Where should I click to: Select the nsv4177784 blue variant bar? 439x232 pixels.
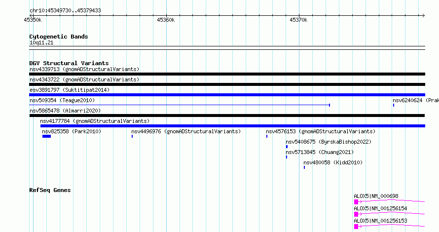point(233,126)
